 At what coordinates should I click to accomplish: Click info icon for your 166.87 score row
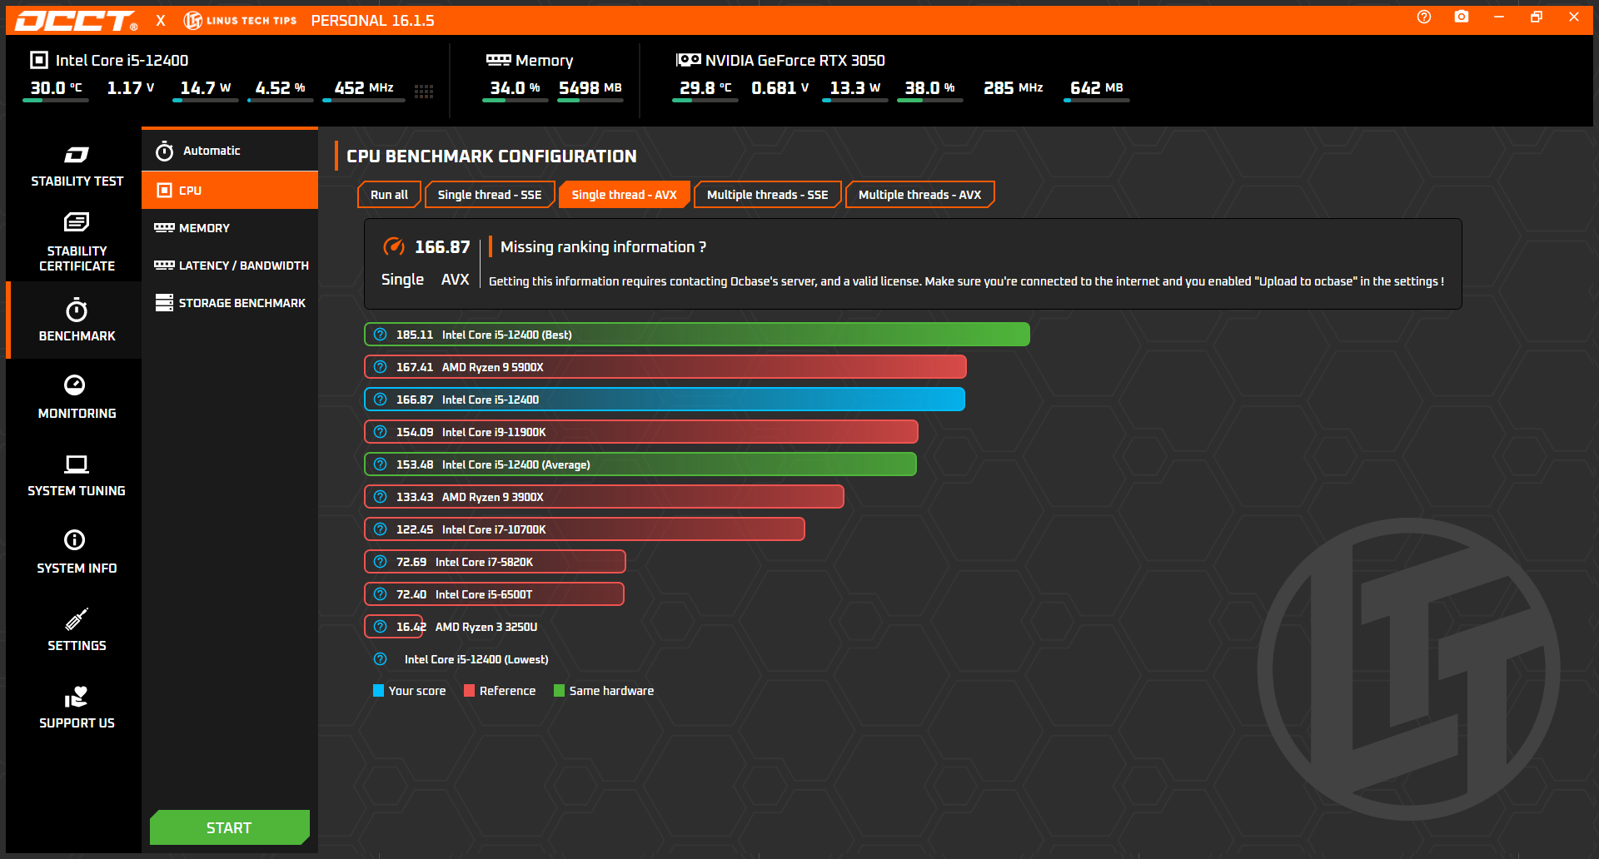pos(381,400)
